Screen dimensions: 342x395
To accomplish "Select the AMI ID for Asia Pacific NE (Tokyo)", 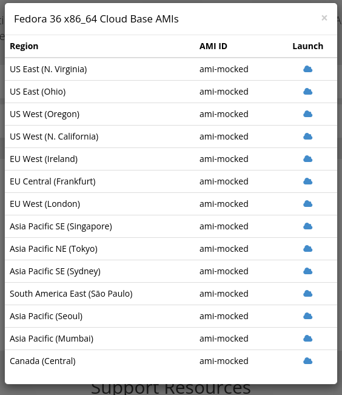I will pos(224,249).
